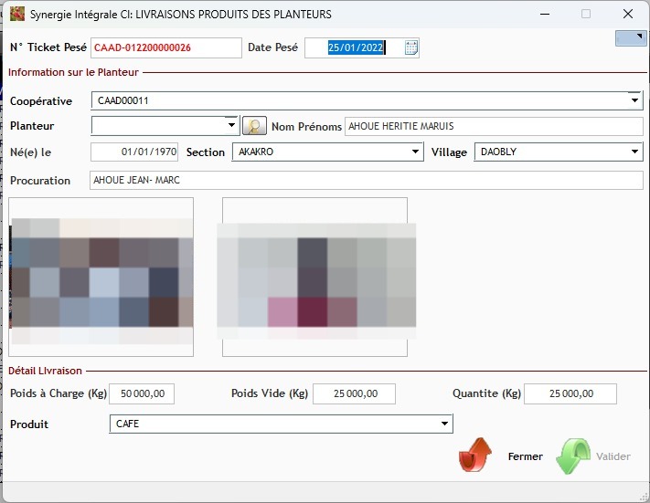The image size is (650, 503).
Task: Click the Poids à Charge field
Action: pos(141,394)
